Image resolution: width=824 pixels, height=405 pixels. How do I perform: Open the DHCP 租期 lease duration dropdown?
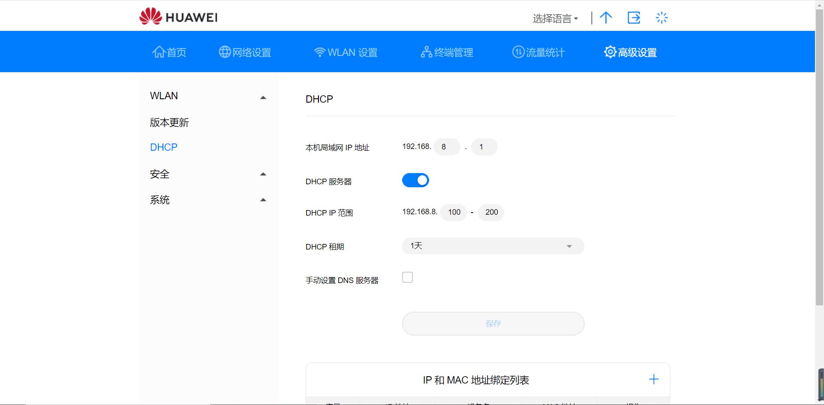493,246
